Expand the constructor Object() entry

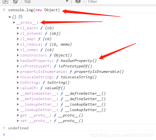(18, 55)
